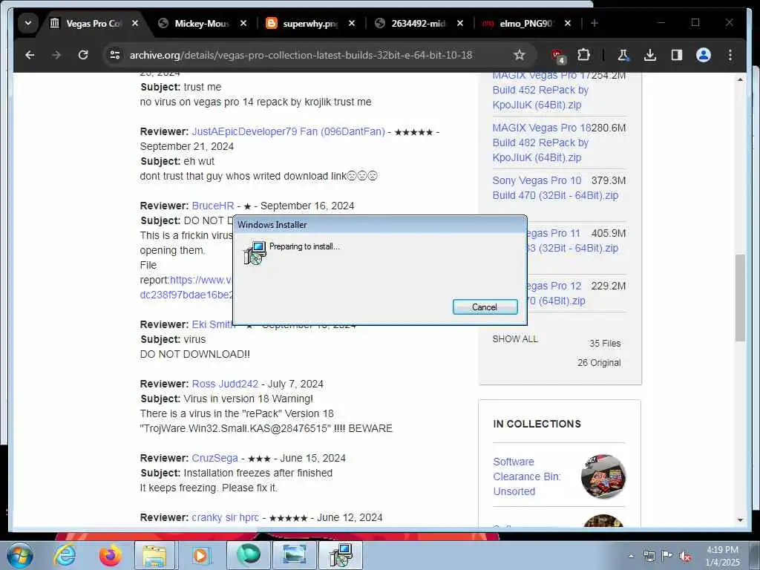Select Windows Installer taskbar button

(341, 555)
